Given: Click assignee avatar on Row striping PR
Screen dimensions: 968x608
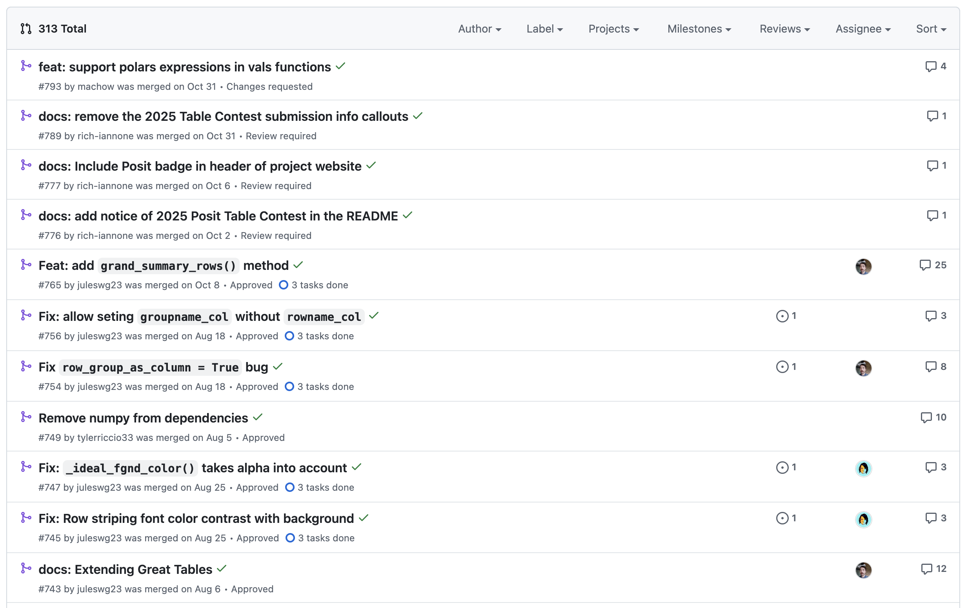Looking at the screenshot, I should coord(863,519).
